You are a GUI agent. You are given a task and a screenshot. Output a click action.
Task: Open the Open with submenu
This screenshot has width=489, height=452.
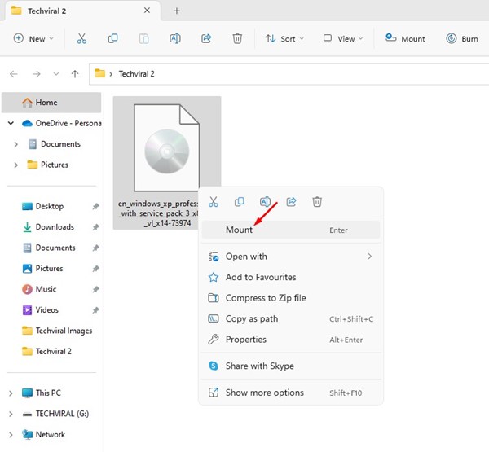pos(291,257)
